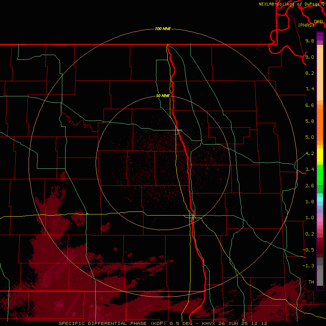326x326 pixels.
Task: Click the 2.6 value on the color scale
Action: [310, 186]
